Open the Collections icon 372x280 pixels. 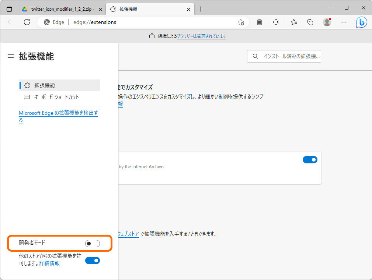point(310,22)
